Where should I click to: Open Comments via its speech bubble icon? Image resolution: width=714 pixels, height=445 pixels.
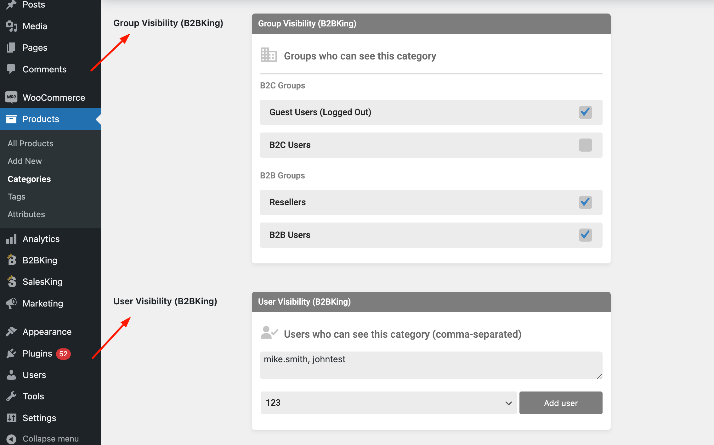coord(11,69)
